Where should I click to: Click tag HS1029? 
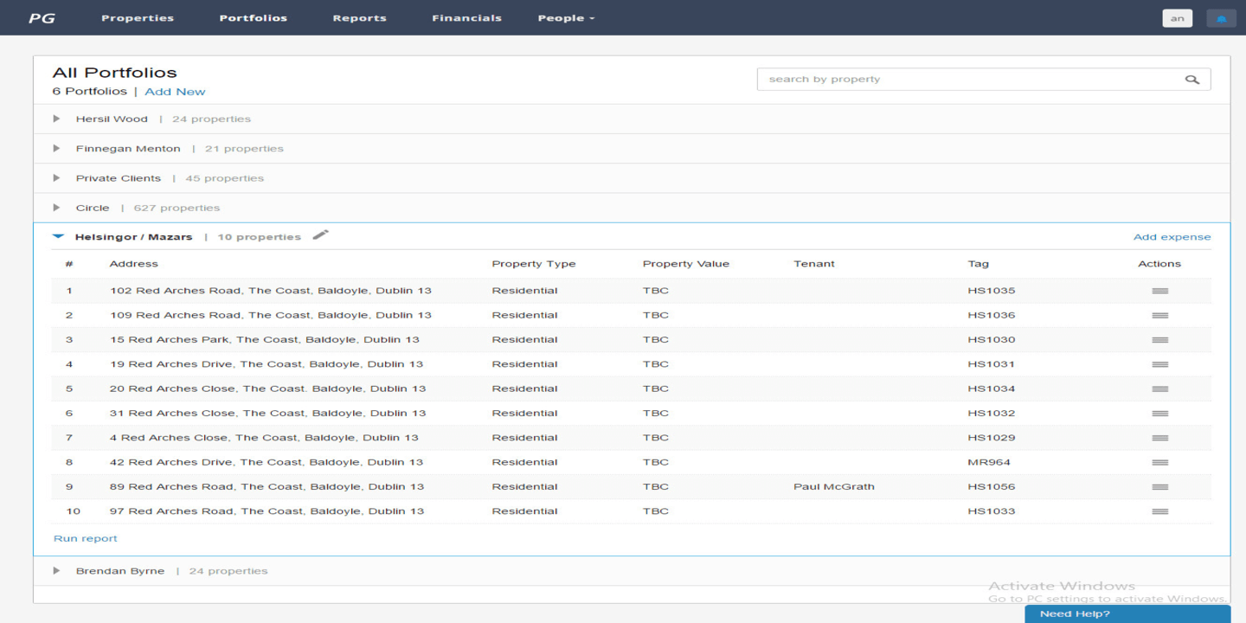(x=992, y=438)
